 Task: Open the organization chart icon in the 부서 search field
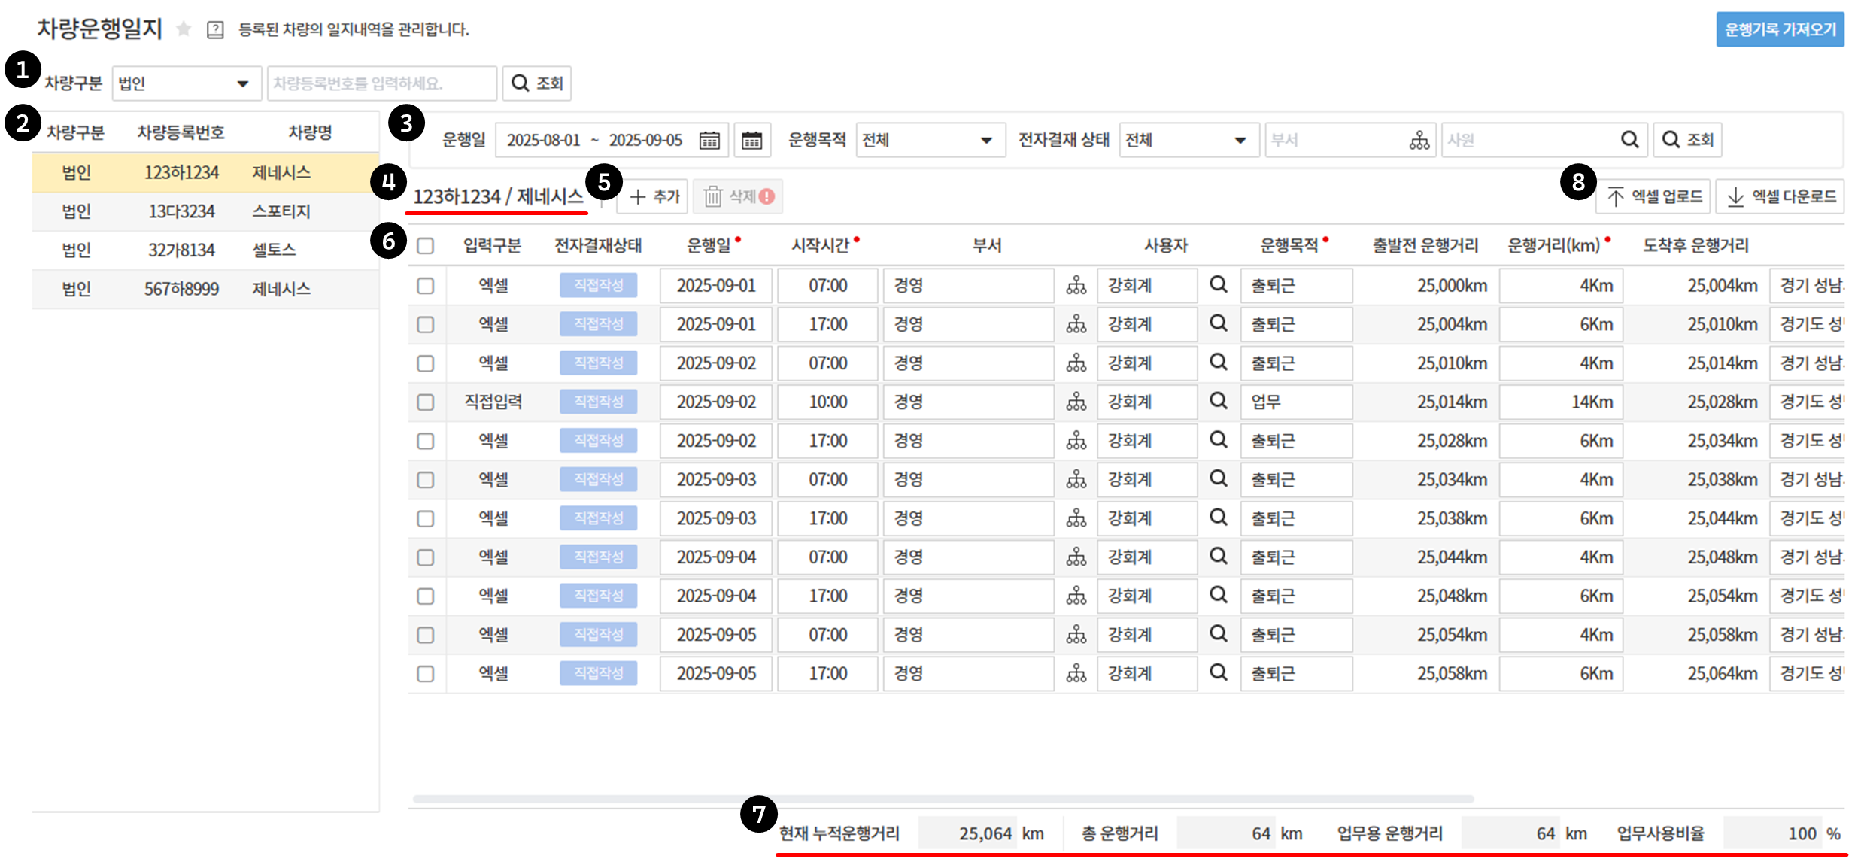1419,141
